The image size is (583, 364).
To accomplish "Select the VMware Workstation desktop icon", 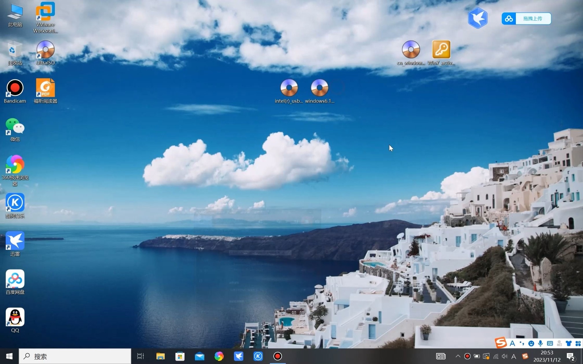I will pyautogui.click(x=45, y=12).
